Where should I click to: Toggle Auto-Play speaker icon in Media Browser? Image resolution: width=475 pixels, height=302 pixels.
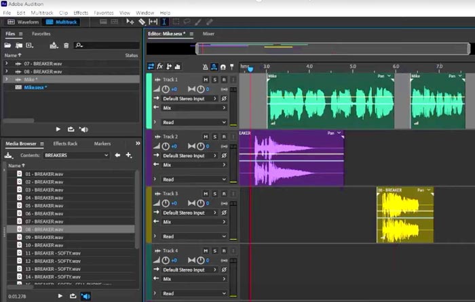[x=86, y=296]
